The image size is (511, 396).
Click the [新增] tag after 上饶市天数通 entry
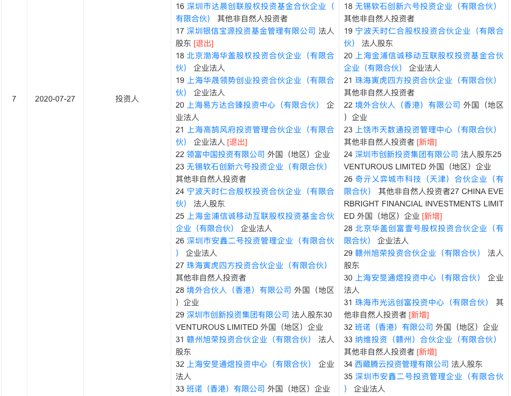(x=427, y=142)
